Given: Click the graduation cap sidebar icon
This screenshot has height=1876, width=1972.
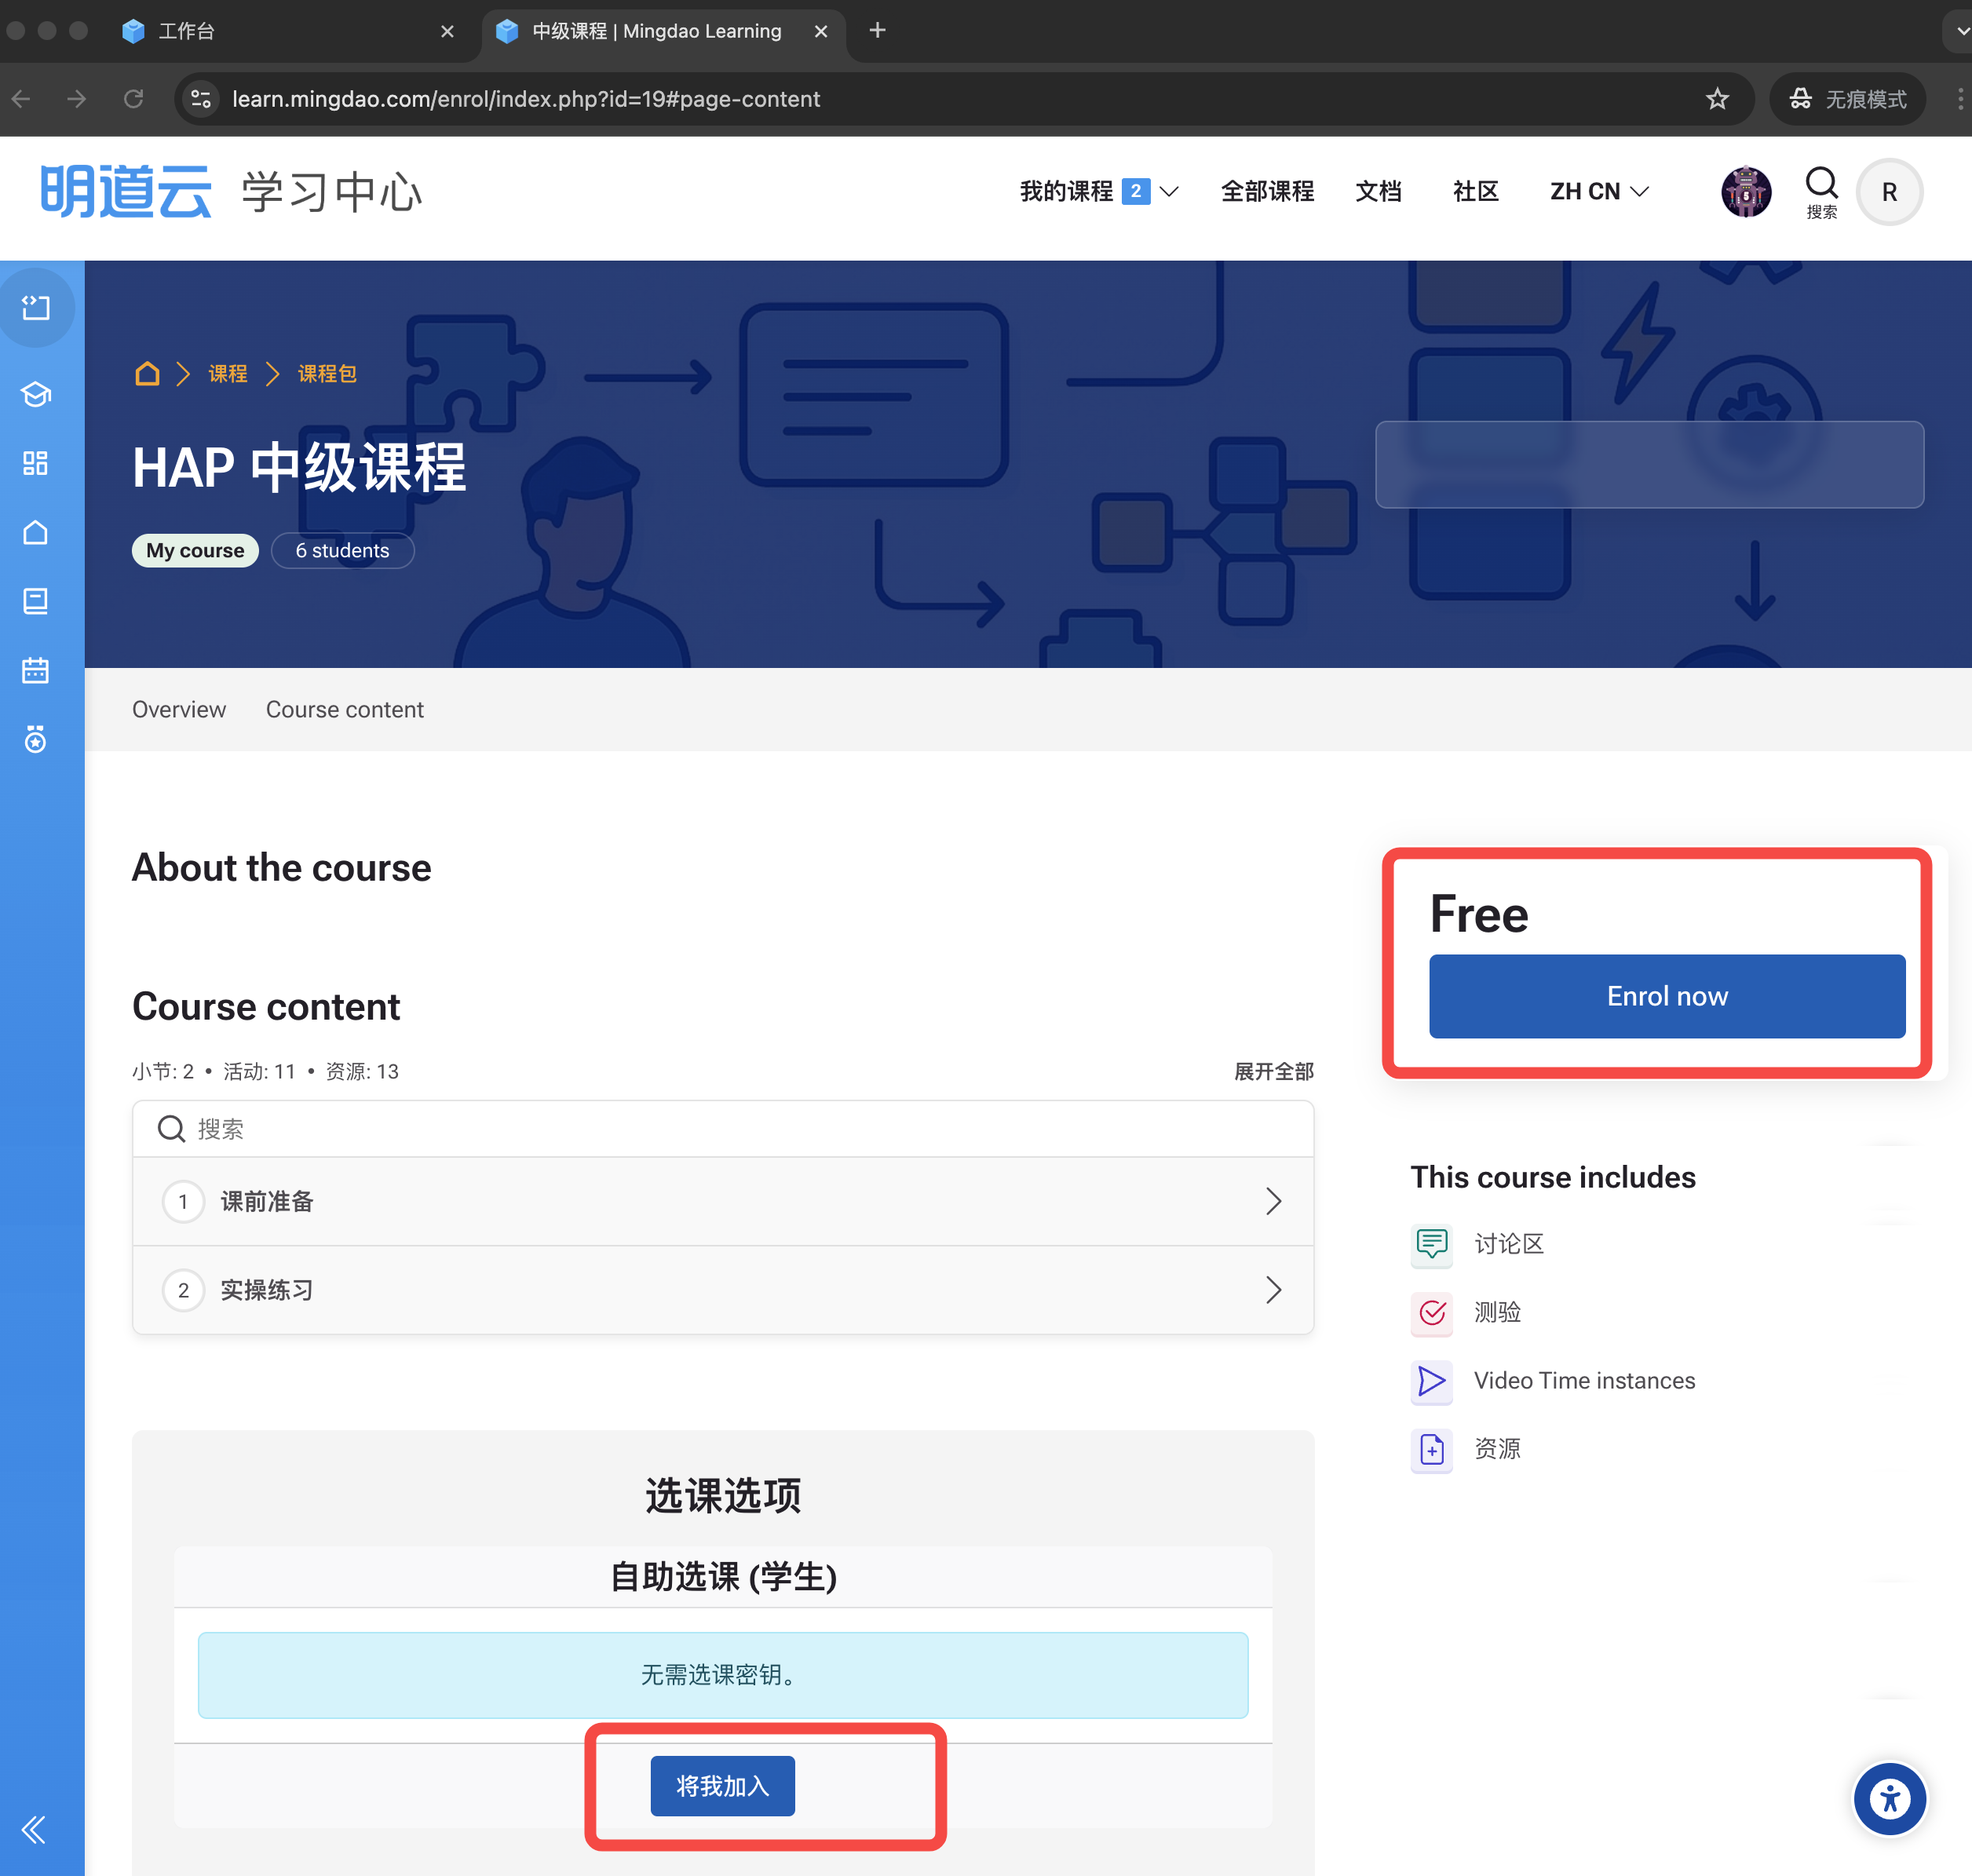Looking at the screenshot, I should (x=36, y=394).
